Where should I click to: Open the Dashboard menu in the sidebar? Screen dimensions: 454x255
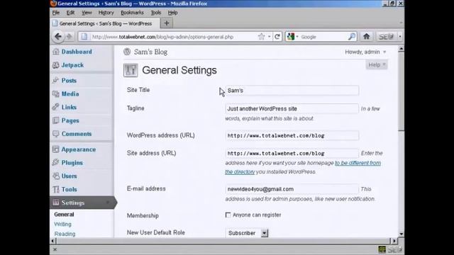[x=76, y=52]
